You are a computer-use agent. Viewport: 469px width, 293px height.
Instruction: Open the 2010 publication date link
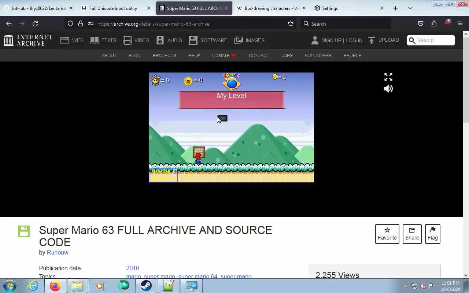pyautogui.click(x=133, y=268)
